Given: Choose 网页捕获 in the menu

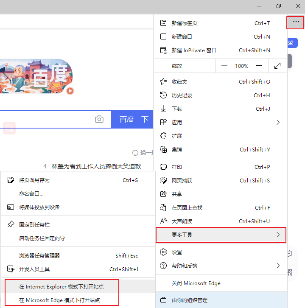Looking at the screenshot, I should [x=220, y=180].
